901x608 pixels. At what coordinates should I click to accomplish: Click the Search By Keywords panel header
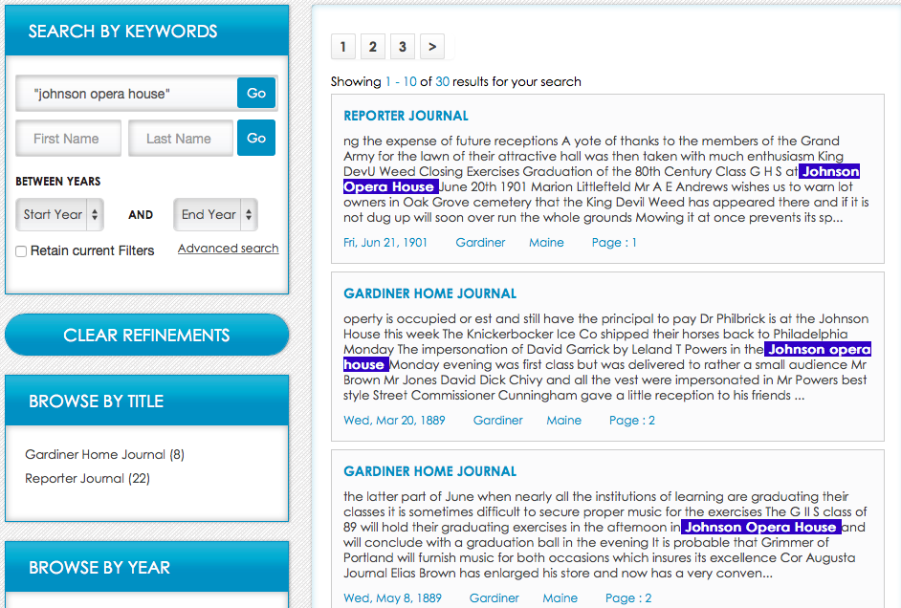pyautogui.click(x=146, y=31)
